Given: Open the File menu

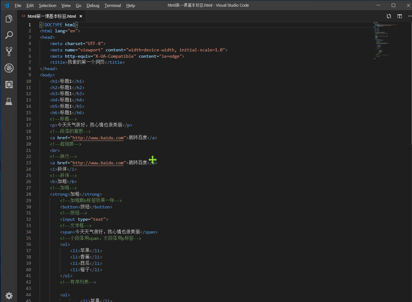Looking at the screenshot, I should click(18, 5).
